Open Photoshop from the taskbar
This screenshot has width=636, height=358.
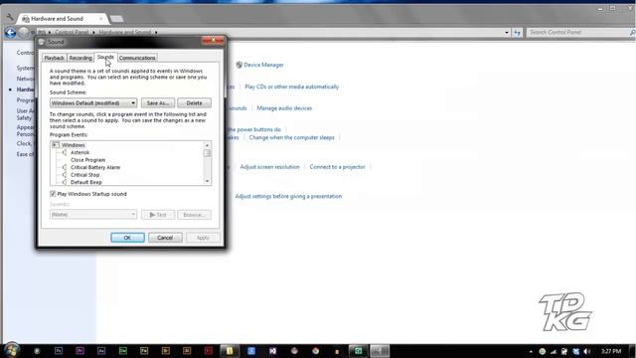[x=59, y=351]
